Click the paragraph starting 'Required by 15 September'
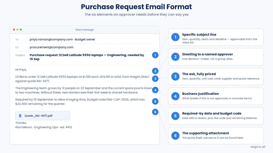Screen dimensions: 273x153 tap(80, 102)
